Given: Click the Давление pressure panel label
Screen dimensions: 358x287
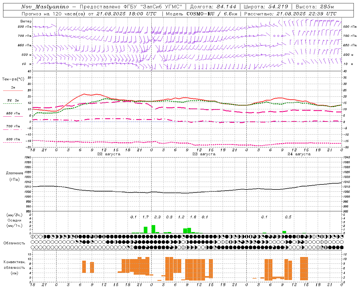Looking at the screenshot, I should coord(15,173).
